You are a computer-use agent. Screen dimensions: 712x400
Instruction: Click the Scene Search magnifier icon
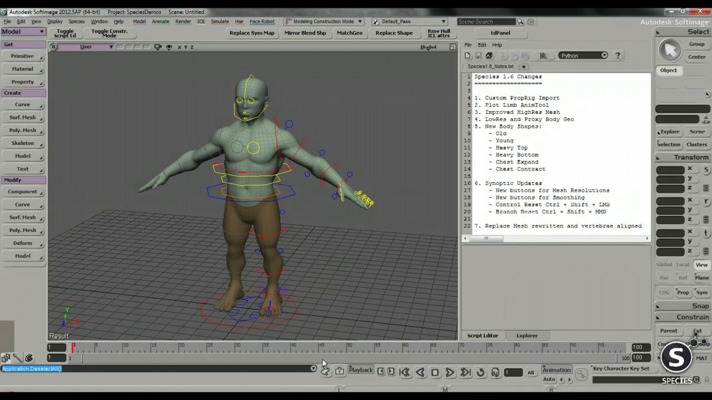[520, 22]
